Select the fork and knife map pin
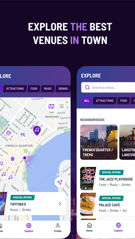Image resolution: width=135 pixels, height=239 pixels. coord(23,136)
